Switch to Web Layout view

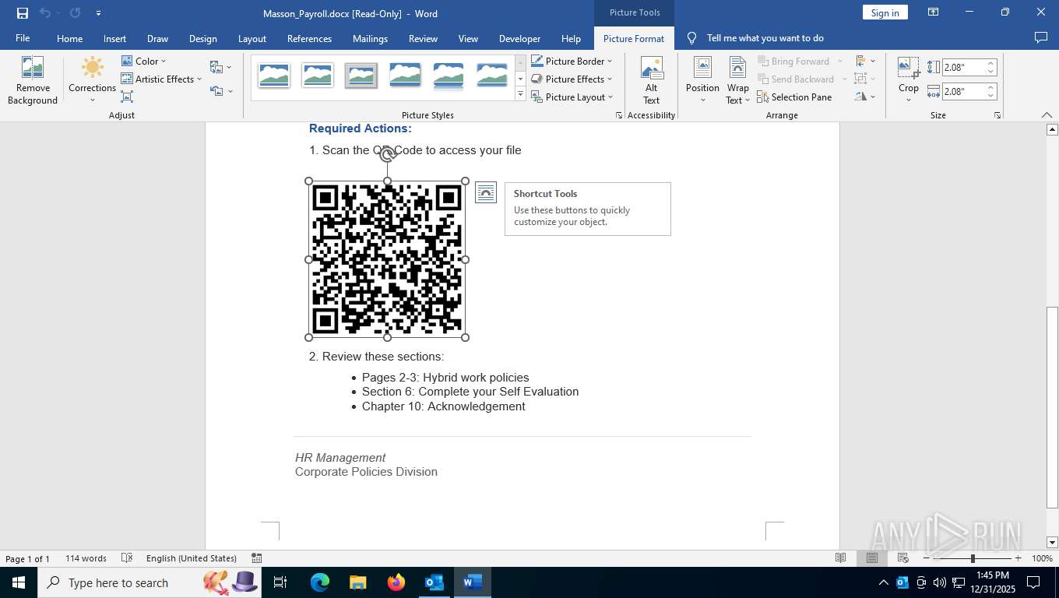[x=903, y=558]
